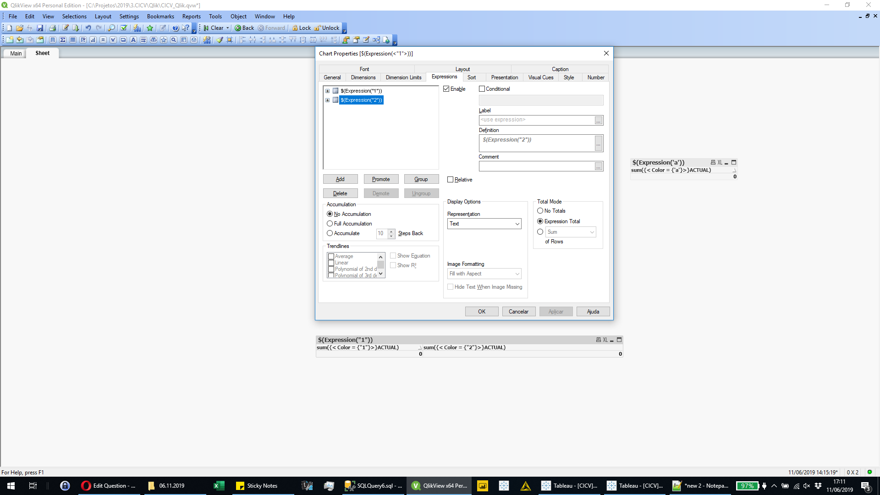Switch to the Main sheet tab

coord(16,54)
